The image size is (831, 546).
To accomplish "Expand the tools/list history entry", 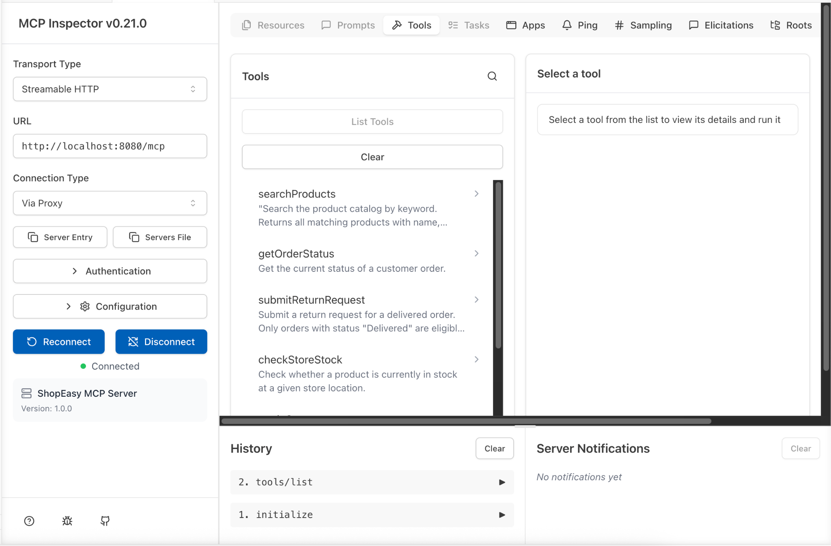I will (372, 482).
